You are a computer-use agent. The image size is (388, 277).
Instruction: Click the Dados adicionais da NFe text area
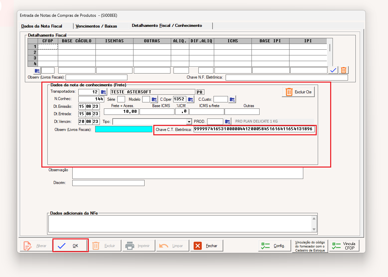point(180,224)
